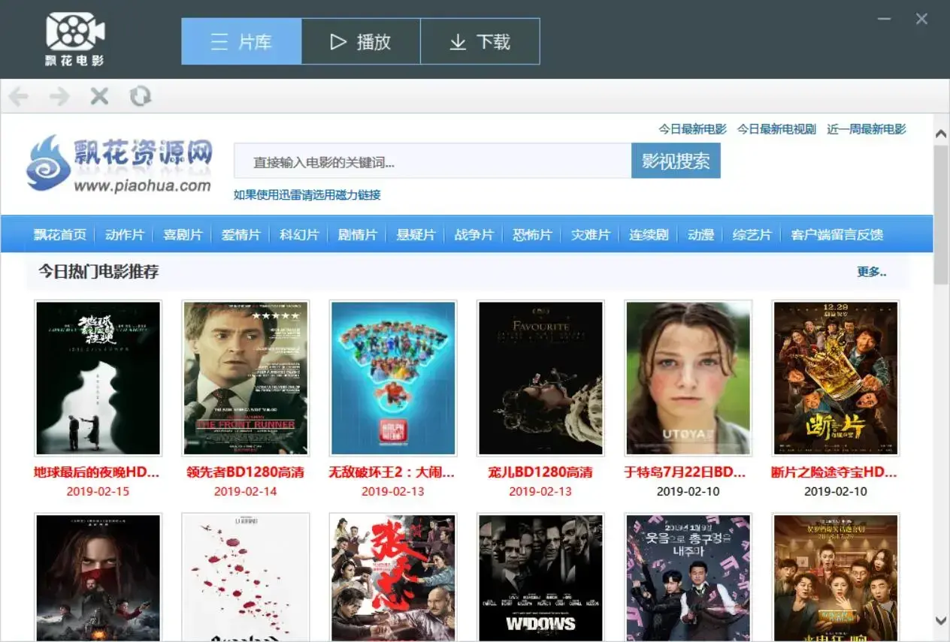Open the 地球最后的夜晚 poster thumbnail

[98, 378]
